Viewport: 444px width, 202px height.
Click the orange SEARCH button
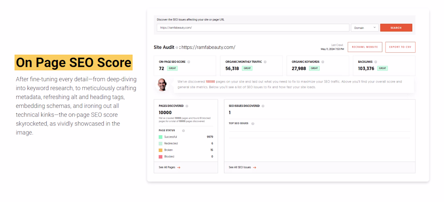pos(396,28)
